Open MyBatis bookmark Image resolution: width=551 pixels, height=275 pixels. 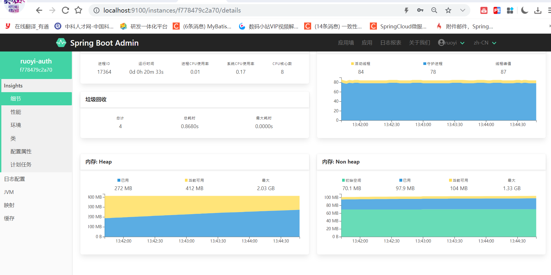point(202,26)
